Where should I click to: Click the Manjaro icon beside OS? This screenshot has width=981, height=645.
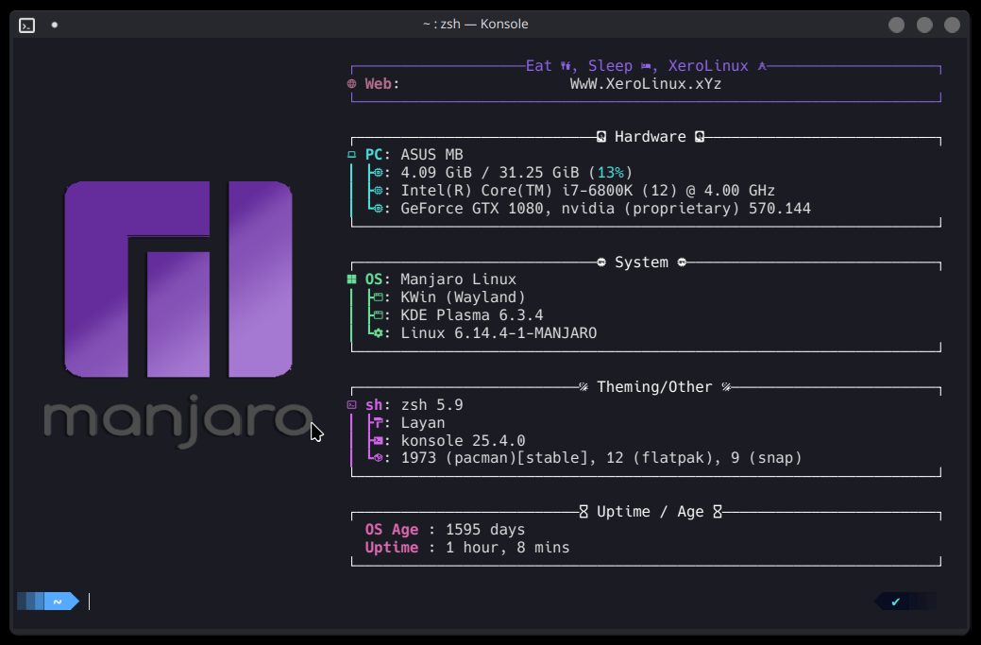click(x=352, y=280)
